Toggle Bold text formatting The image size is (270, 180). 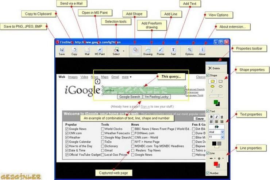click(x=211, y=117)
